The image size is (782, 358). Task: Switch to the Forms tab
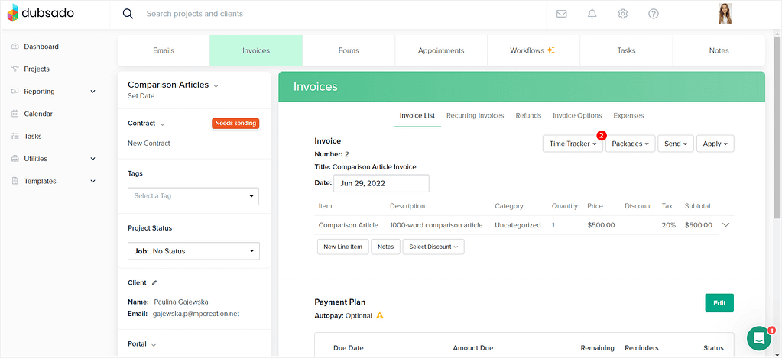pos(349,50)
